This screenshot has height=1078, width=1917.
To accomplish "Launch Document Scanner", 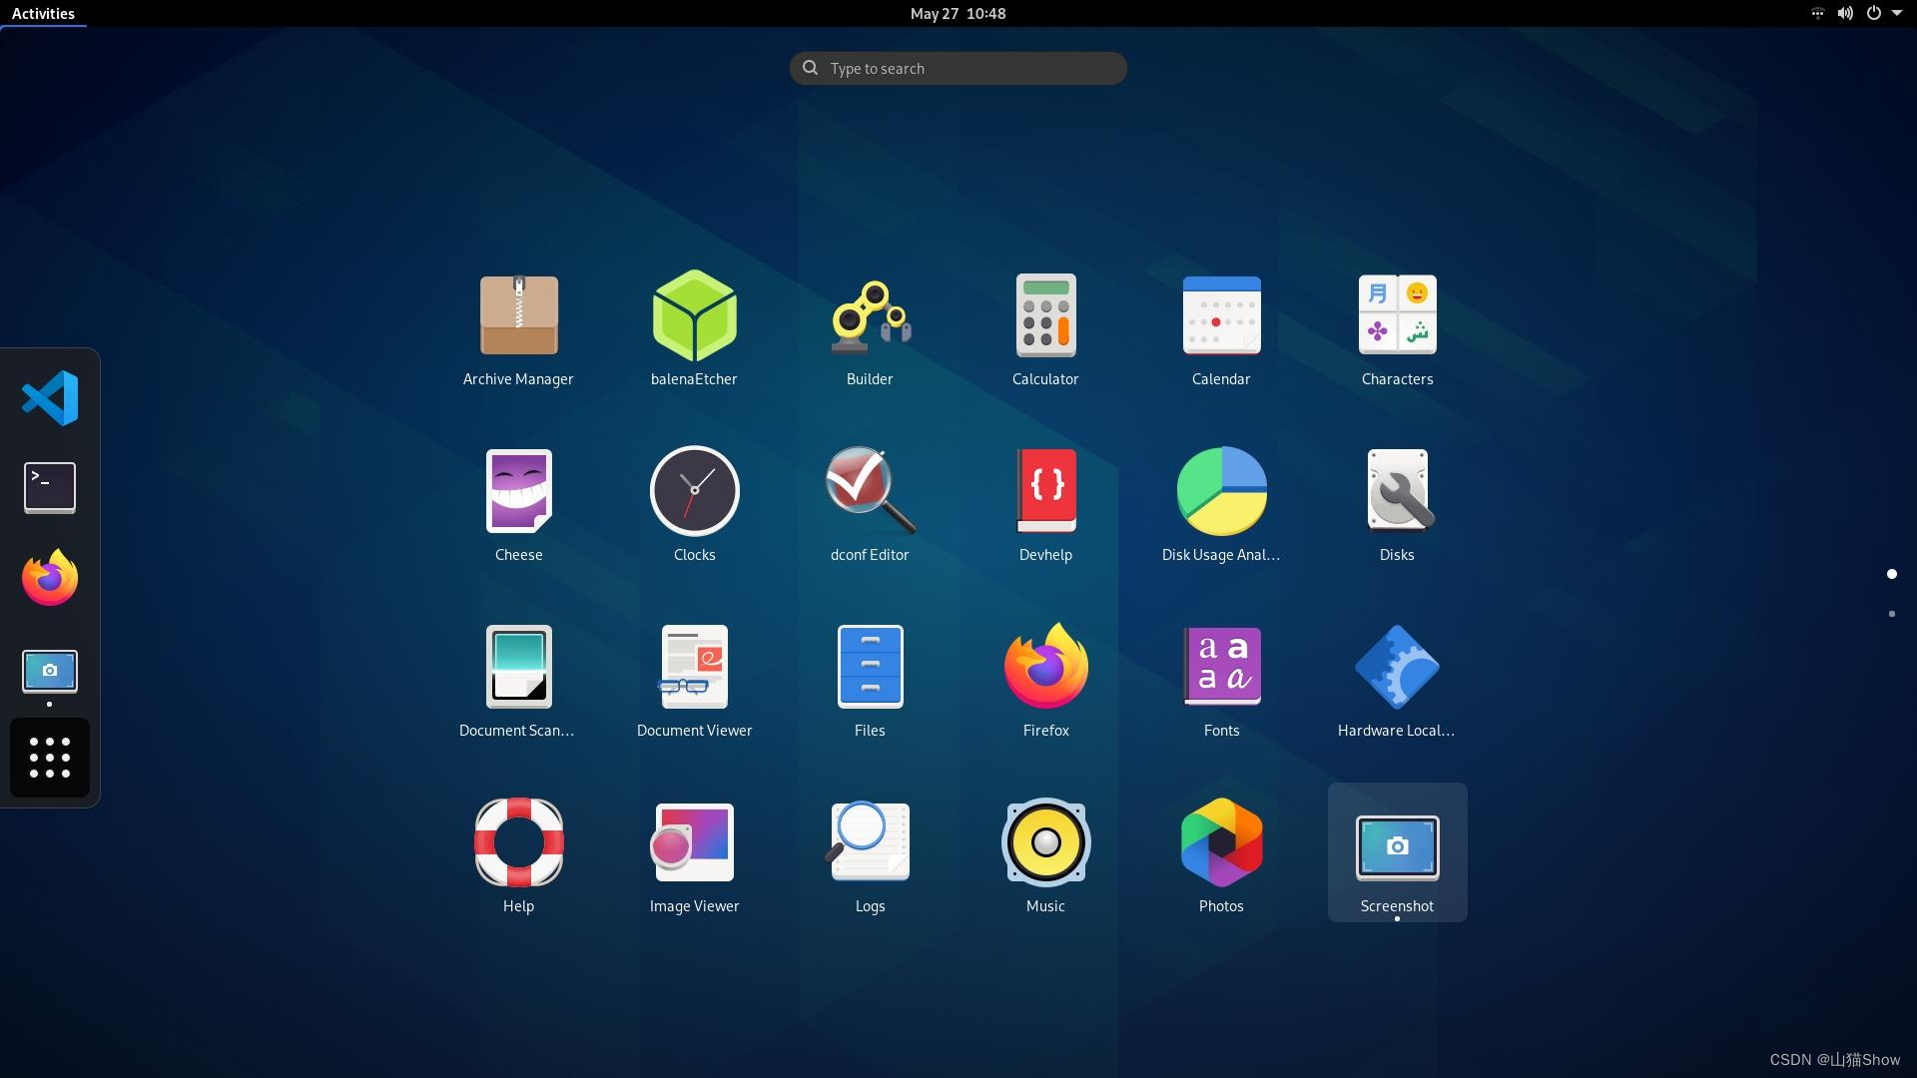I will 518,668.
